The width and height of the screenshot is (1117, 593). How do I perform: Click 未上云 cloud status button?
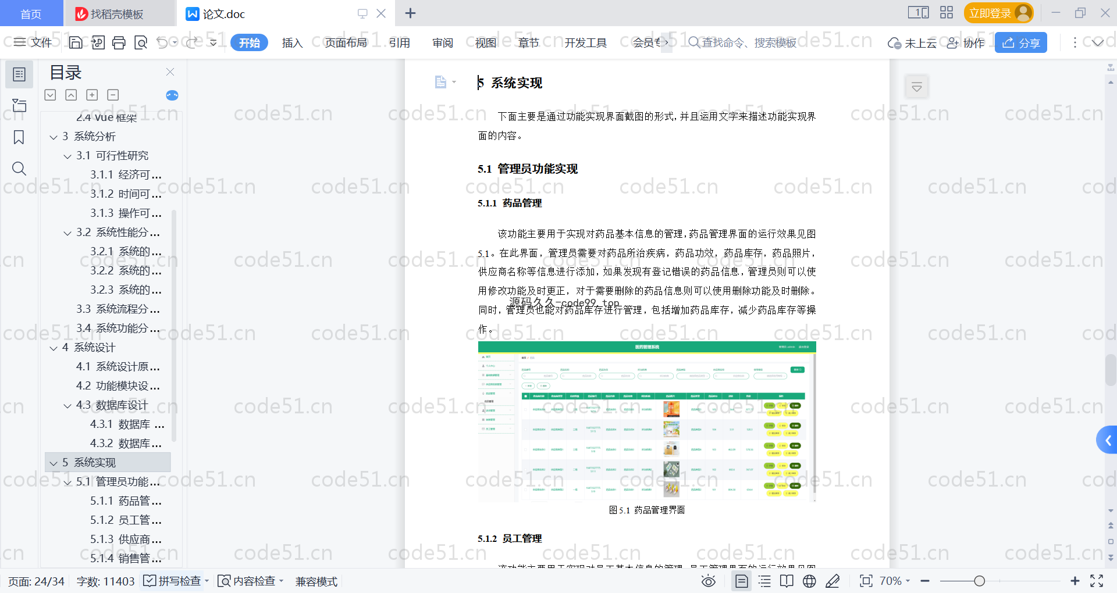click(x=912, y=42)
